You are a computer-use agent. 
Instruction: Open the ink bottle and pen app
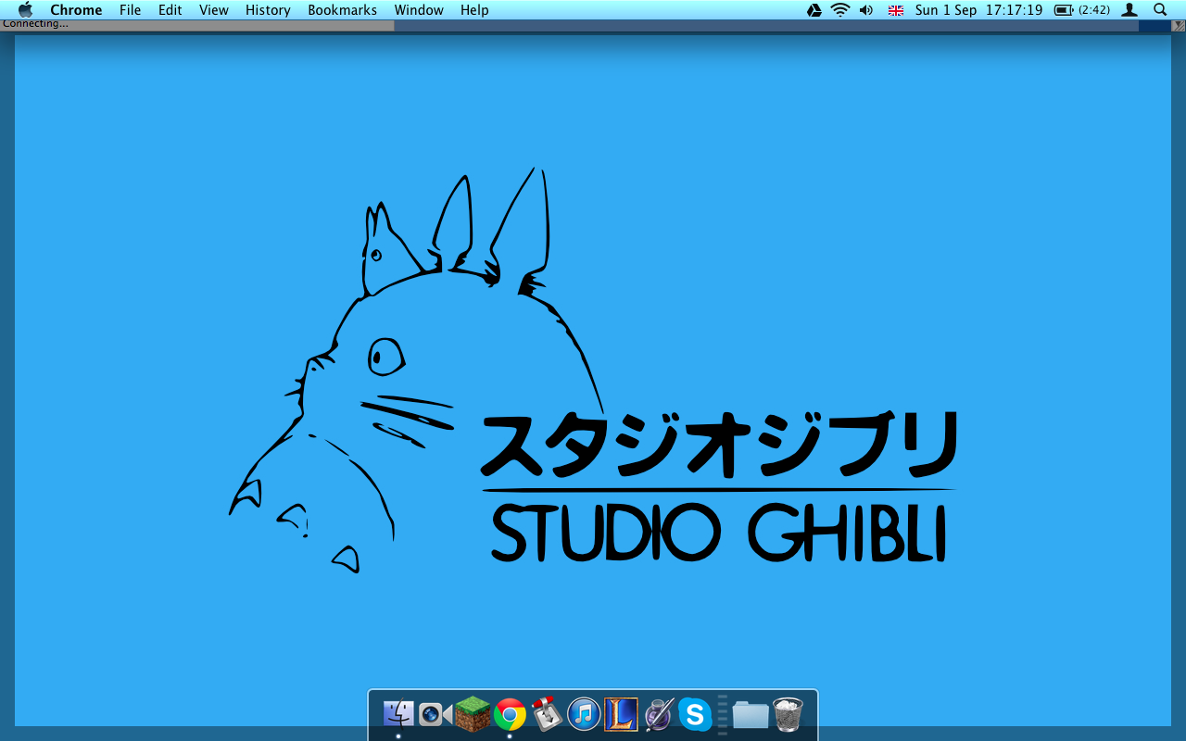658,714
